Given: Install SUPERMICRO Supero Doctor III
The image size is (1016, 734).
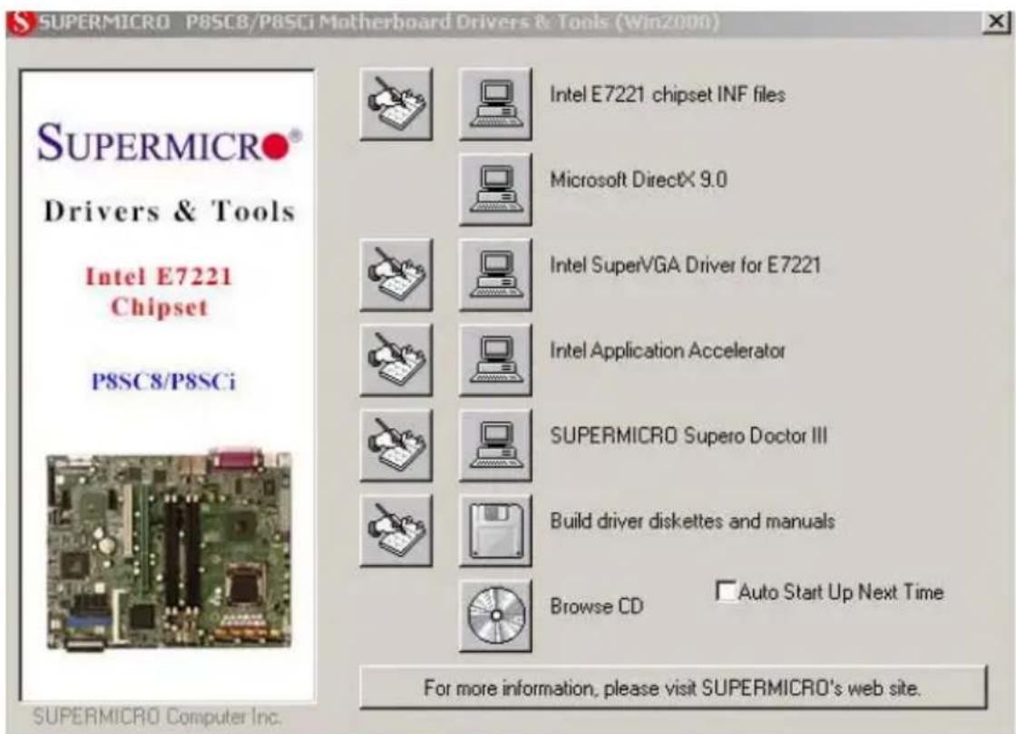Looking at the screenshot, I should [495, 445].
